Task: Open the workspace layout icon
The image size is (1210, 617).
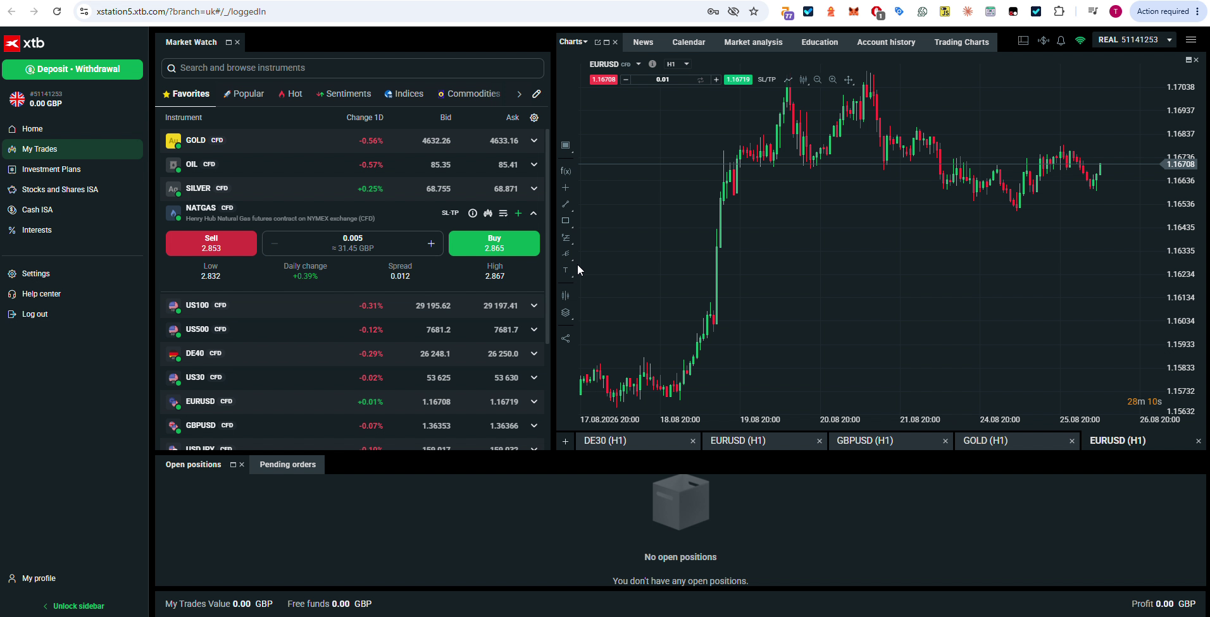Action: tap(1023, 40)
